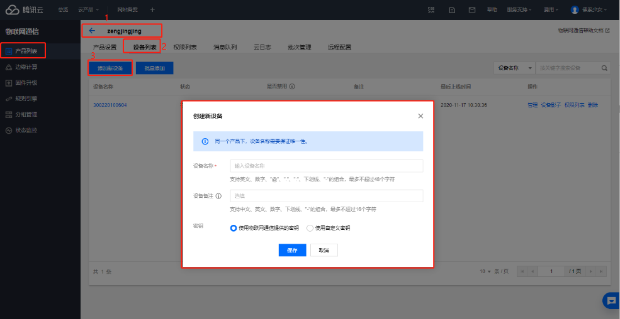Viewport: 620px width, 319px height.
Task: Open the chat support floating button
Action: click(610, 301)
